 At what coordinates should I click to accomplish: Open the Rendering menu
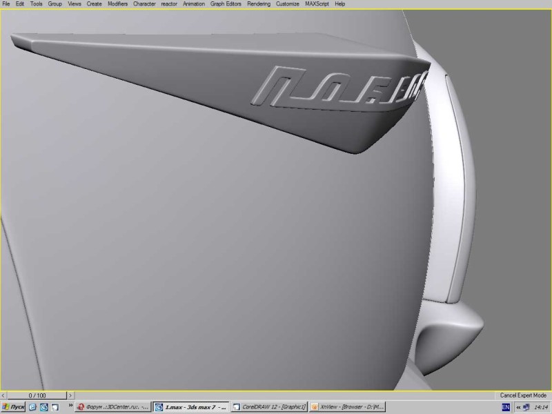coord(259,4)
